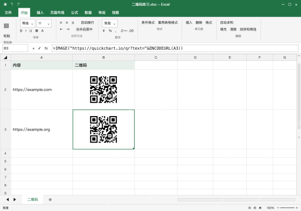Screen dimensions: 301x211
Task: Switch to the 视图 view tab
Action: [x=115, y=13]
